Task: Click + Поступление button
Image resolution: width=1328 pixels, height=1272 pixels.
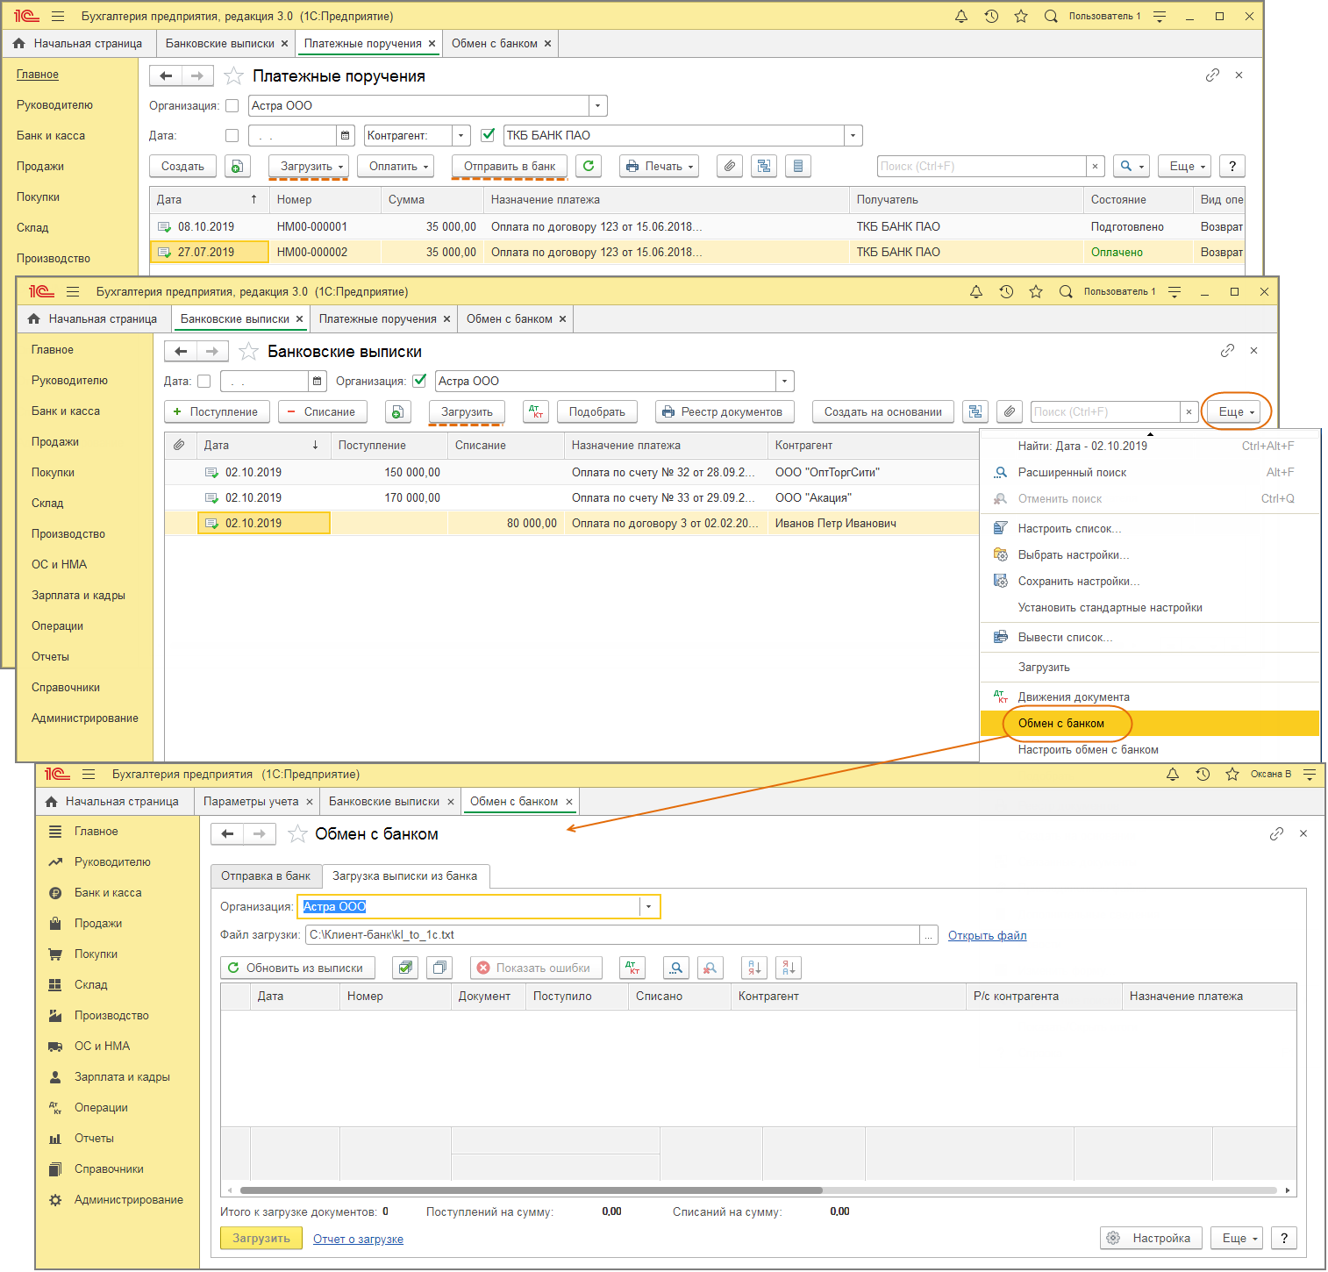Action: 217,411
